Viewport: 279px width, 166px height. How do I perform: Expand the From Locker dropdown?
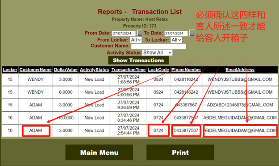136,40
